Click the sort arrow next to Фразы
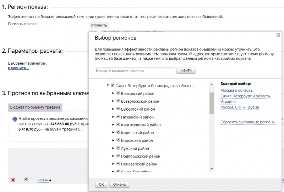 pos(50,180)
